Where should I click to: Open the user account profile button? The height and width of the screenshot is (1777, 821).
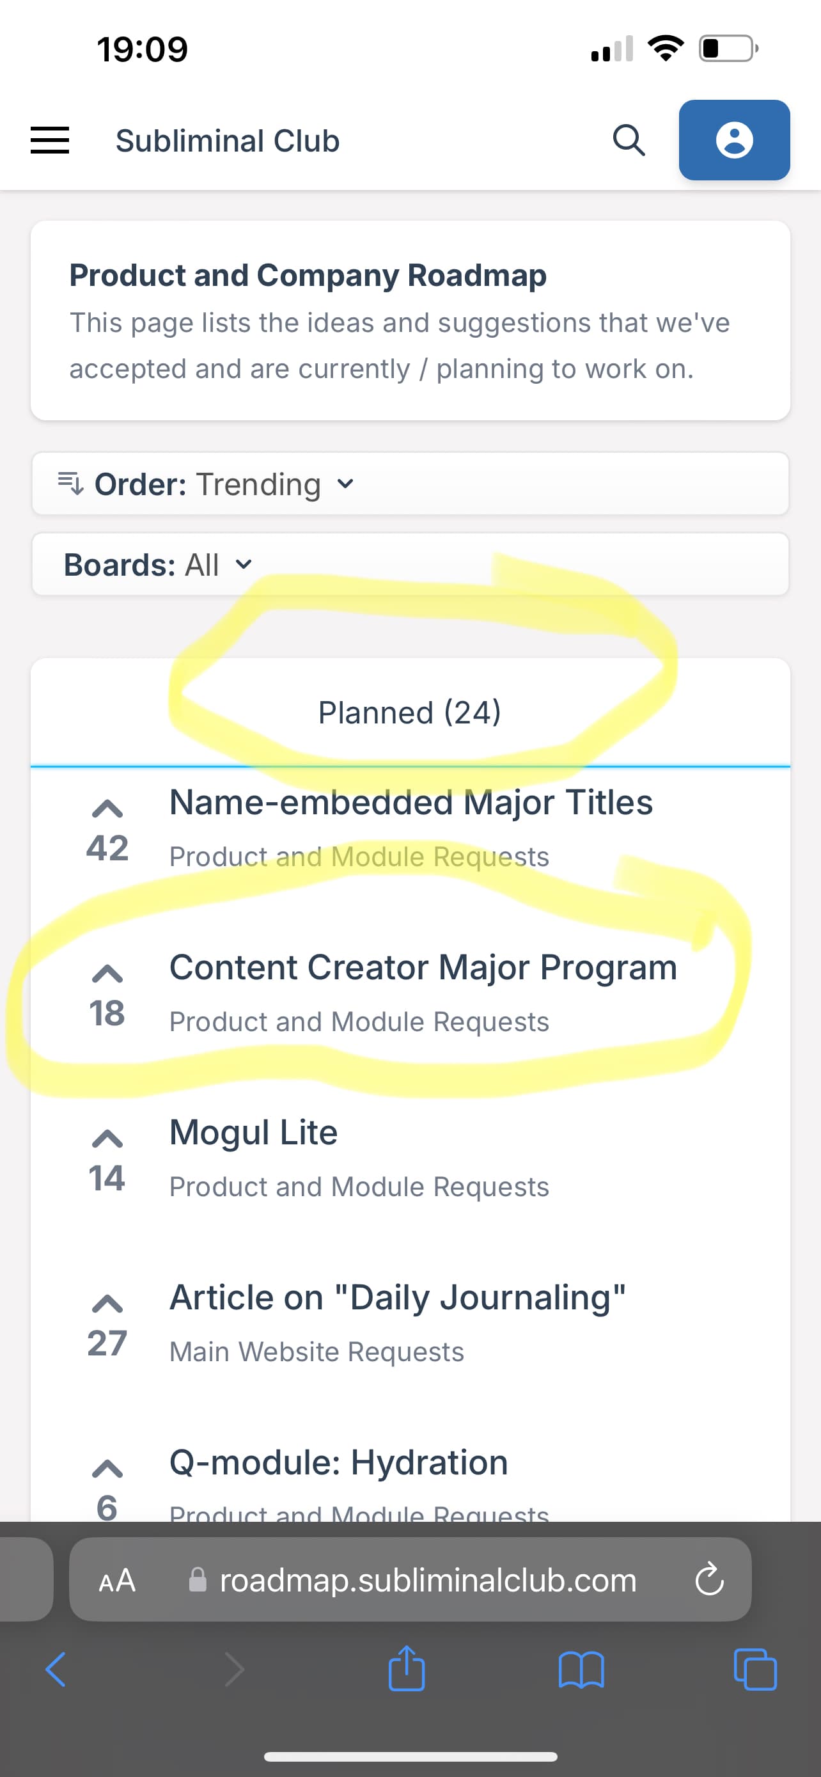click(734, 140)
